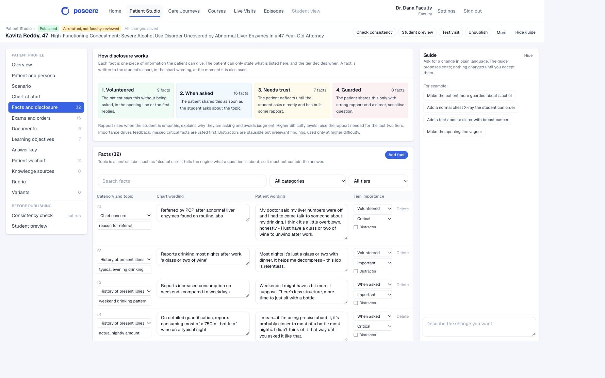This screenshot has height=378, width=605.
Task: Select Patient vs chart in sidebar
Action: [x=46, y=161]
